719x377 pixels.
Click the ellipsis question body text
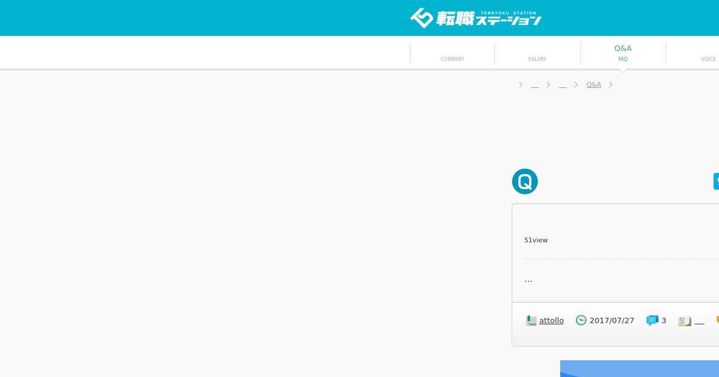pyautogui.click(x=528, y=280)
